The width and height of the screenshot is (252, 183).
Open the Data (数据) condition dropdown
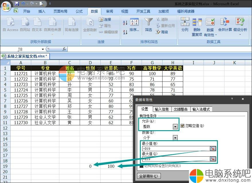click(x=175, y=138)
